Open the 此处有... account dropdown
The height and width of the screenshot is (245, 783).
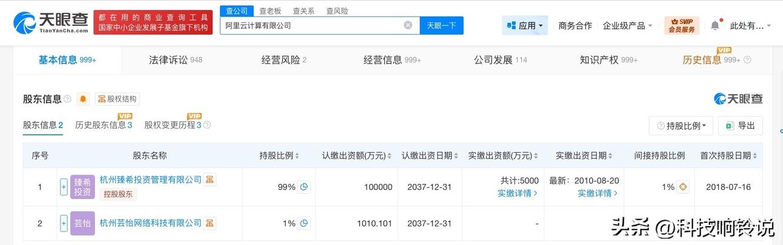click(x=751, y=26)
